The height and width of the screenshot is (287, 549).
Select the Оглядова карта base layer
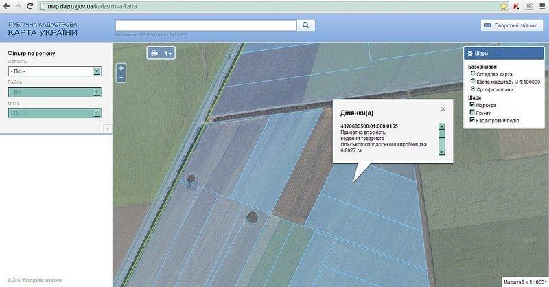tap(473, 73)
